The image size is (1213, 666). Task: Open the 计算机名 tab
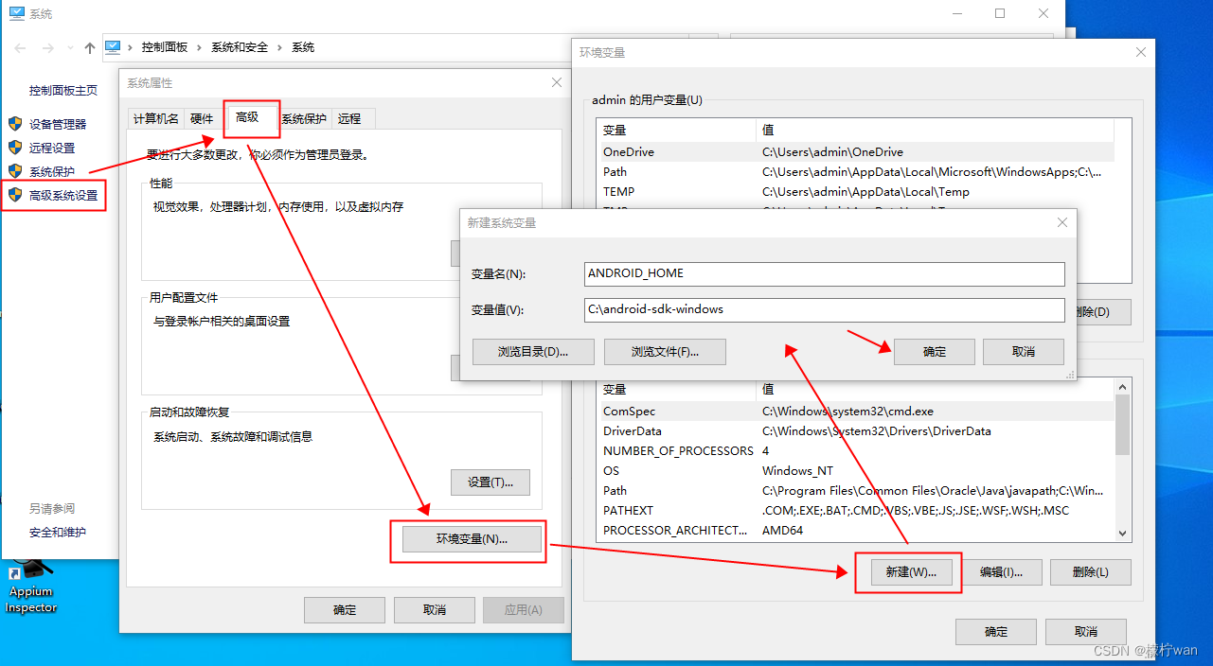[155, 118]
